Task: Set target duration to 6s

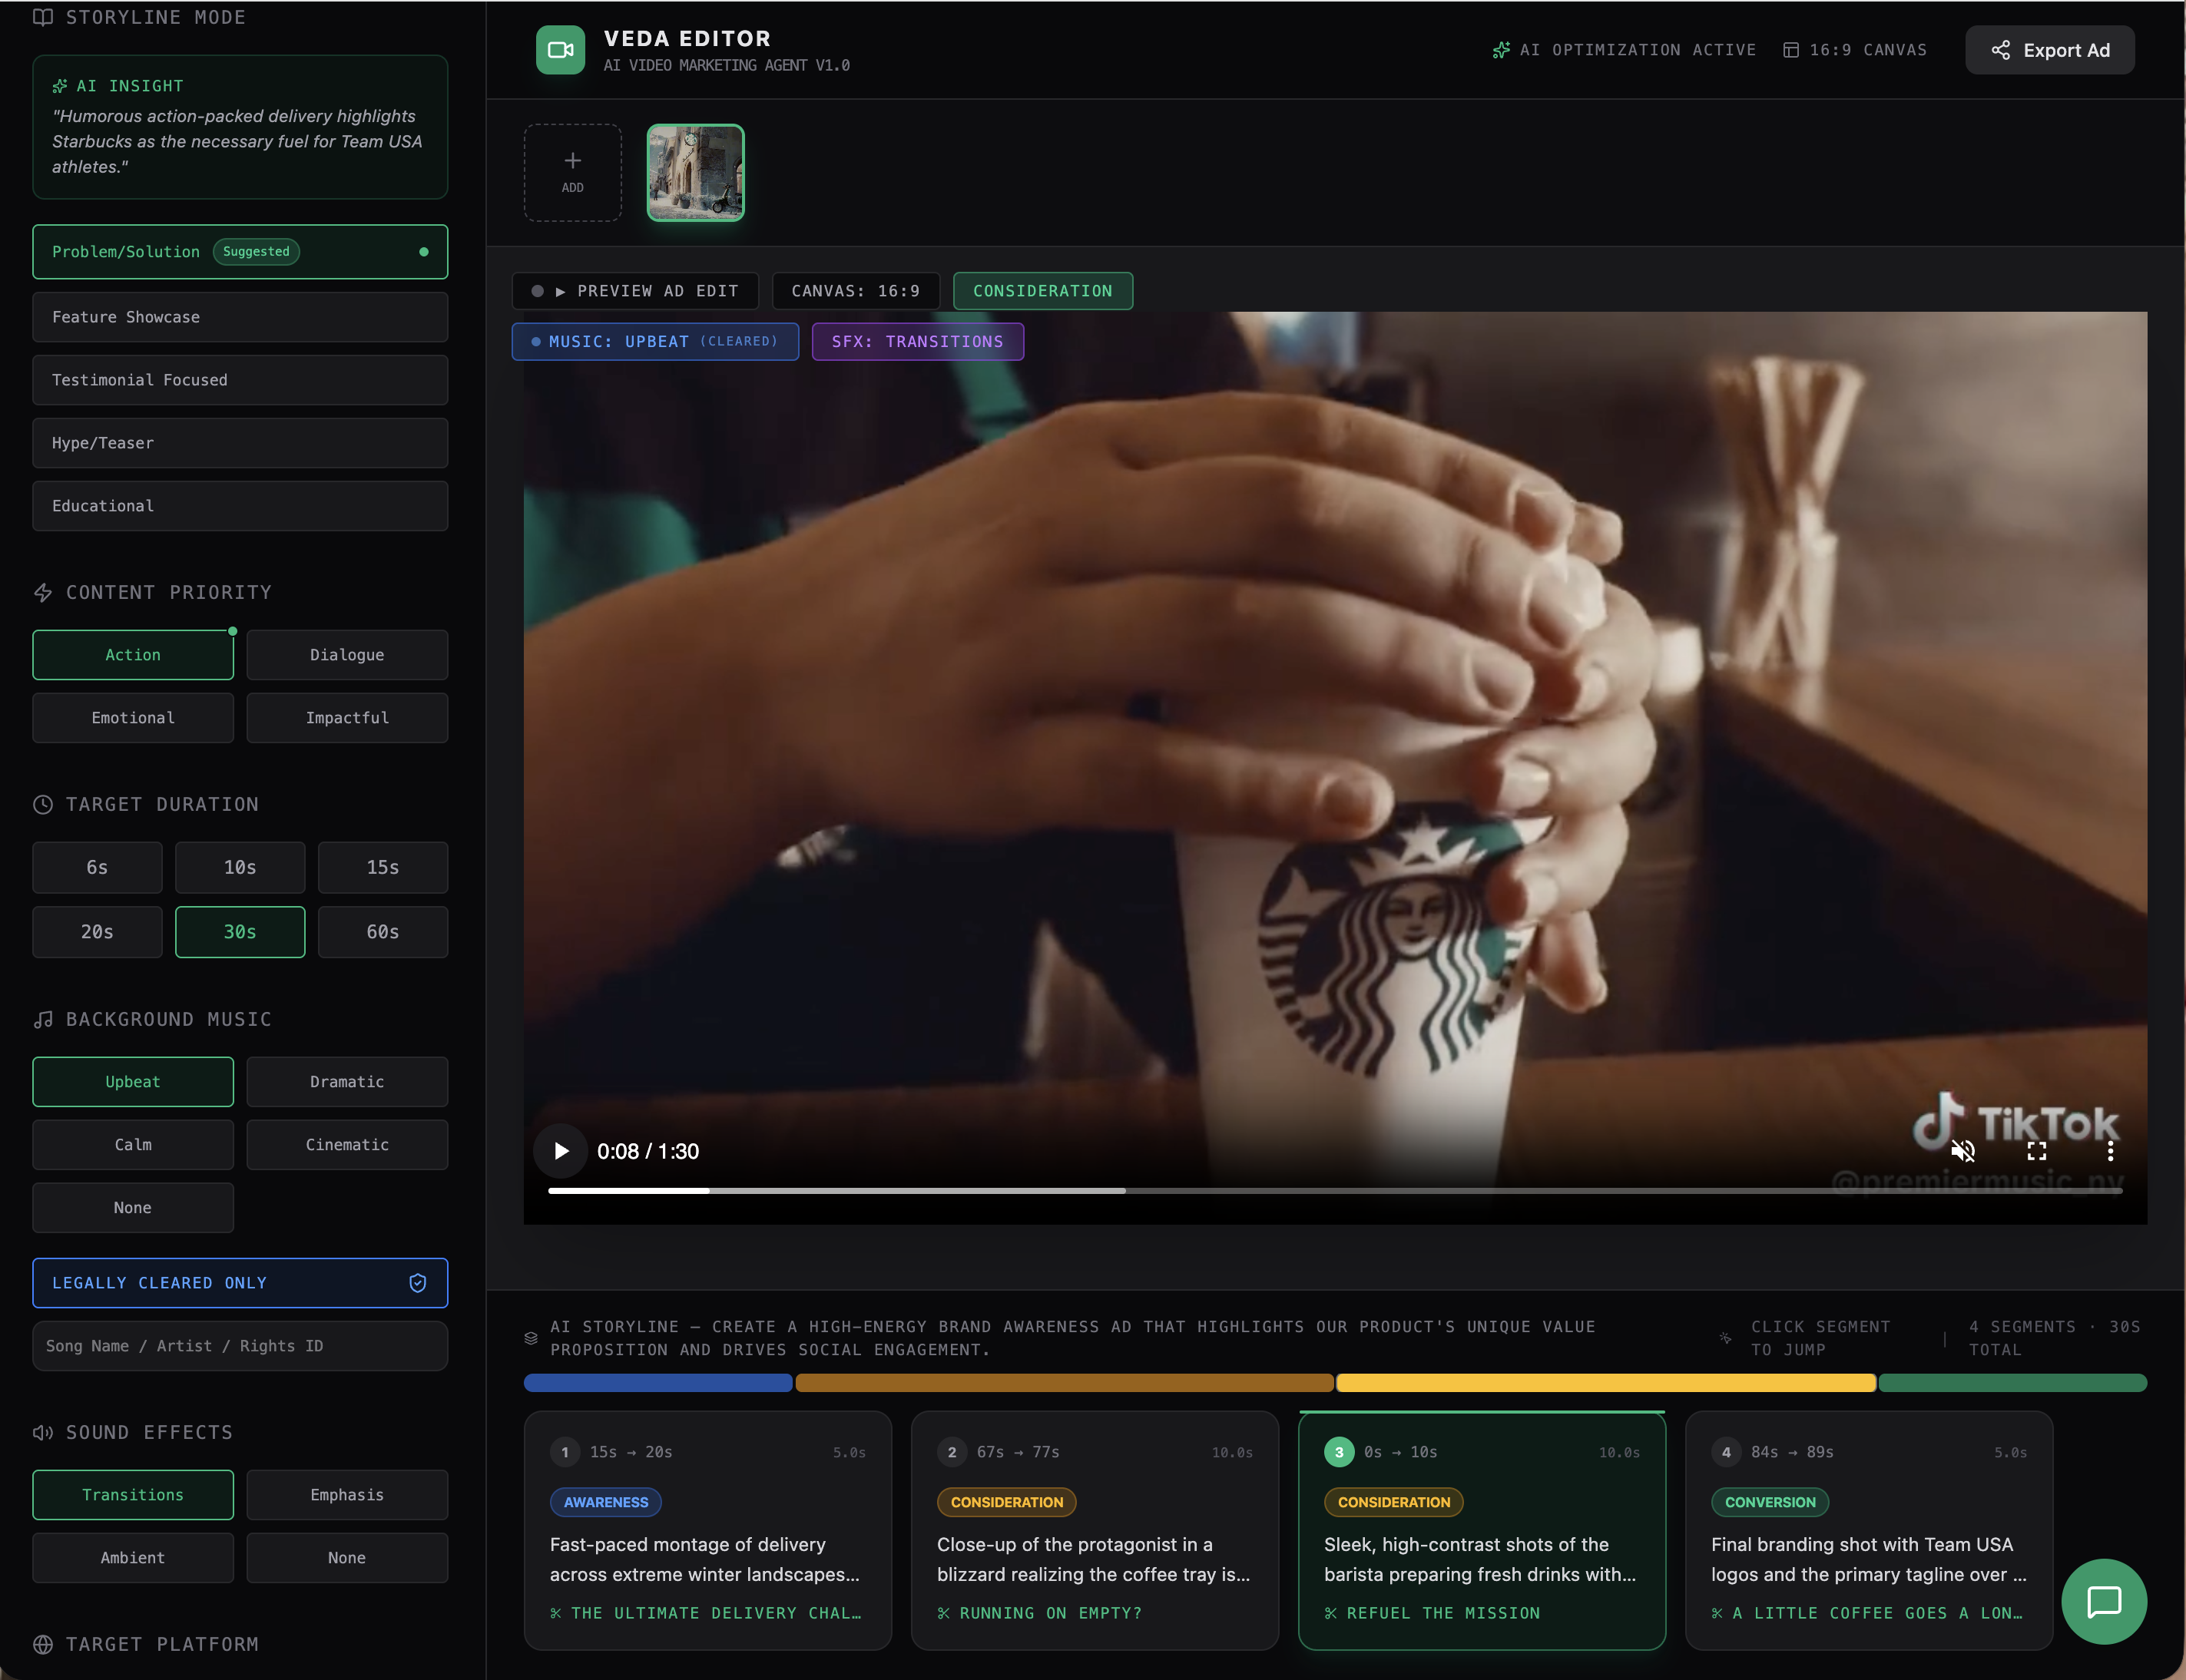Action: pyautogui.click(x=97, y=867)
